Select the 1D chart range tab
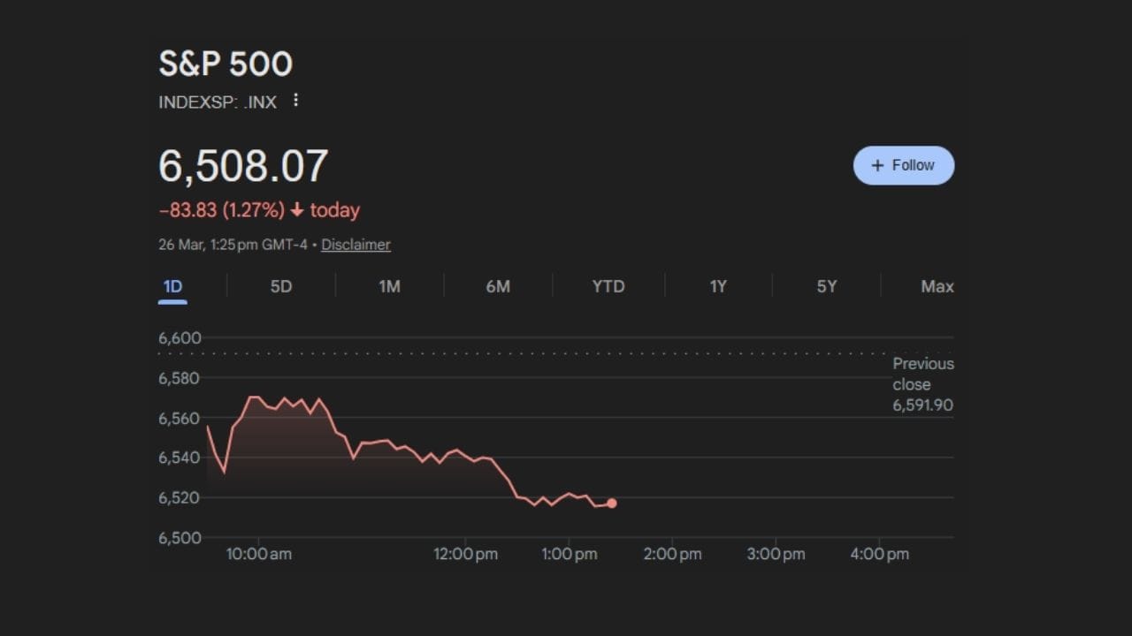Screen dimensions: 1132x636 [x=172, y=286]
